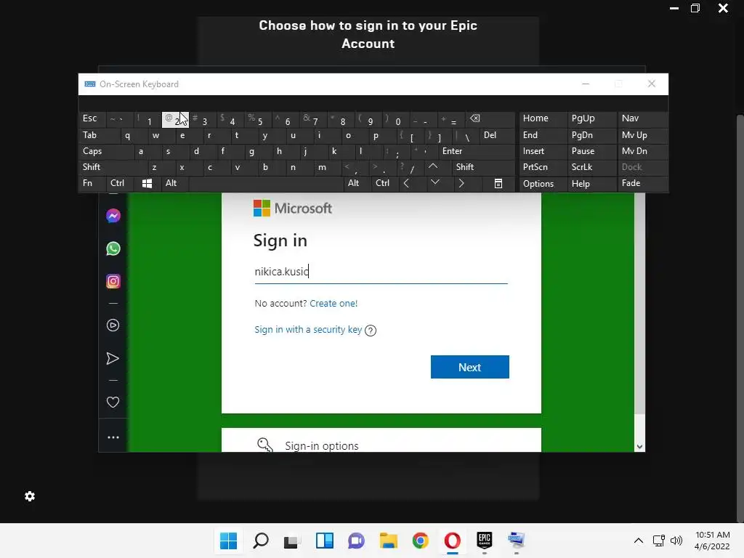Open Chat on the taskbar
744x558 pixels.
tap(356, 541)
